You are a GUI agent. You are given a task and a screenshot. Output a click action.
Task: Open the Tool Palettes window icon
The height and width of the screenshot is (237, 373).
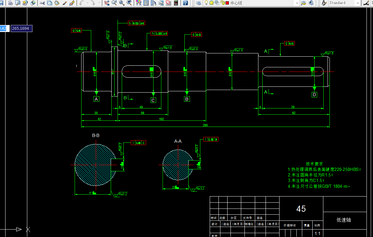tap(154, 3)
